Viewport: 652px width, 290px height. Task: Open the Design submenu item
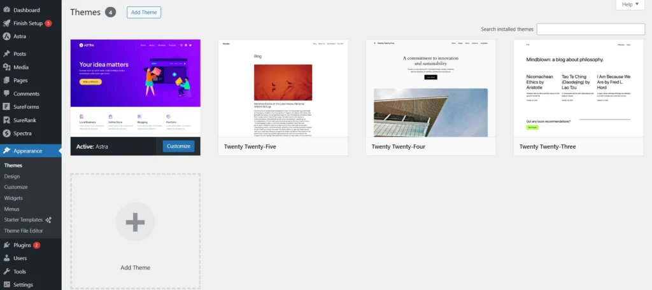pyautogui.click(x=12, y=176)
